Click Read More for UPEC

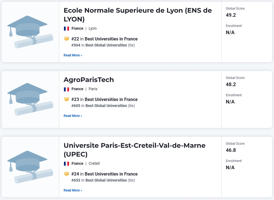tap(73, 190)
